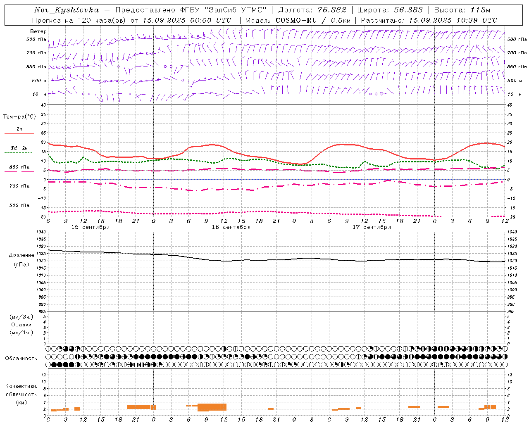Click the (мм/3ч.) precipitation unit label
This screenshot has width=529, height=423.
21,317
